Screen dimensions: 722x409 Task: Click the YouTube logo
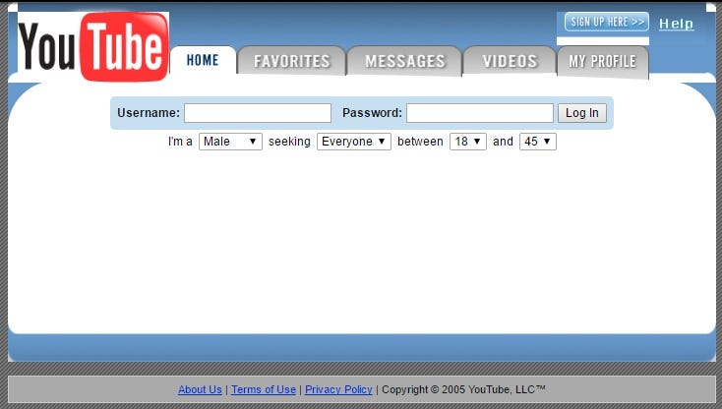point(93,47)
